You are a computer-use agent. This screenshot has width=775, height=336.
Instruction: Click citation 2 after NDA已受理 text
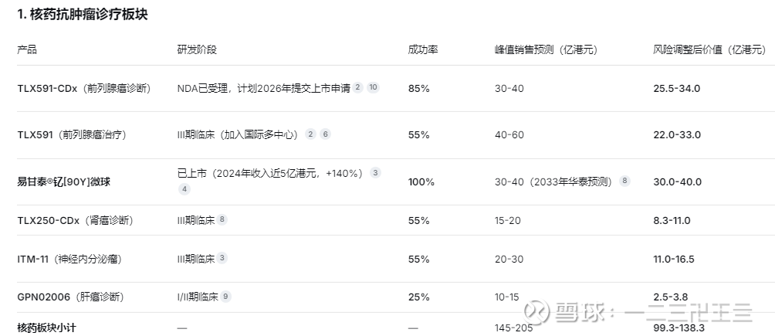click(357, 87)
